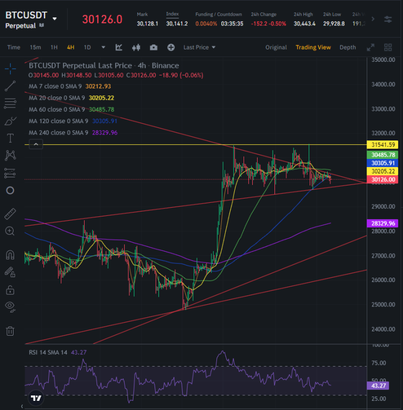Screen dimensions: 403x410
Task: Switch to the Depth chart tab
Action: (348, 47)
